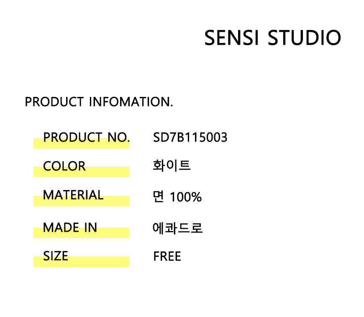Click yellow highlight bar right of COLOR label
The width and height of the screenshot is (364, 317).
pyautogui.click(x=109, y=172)
